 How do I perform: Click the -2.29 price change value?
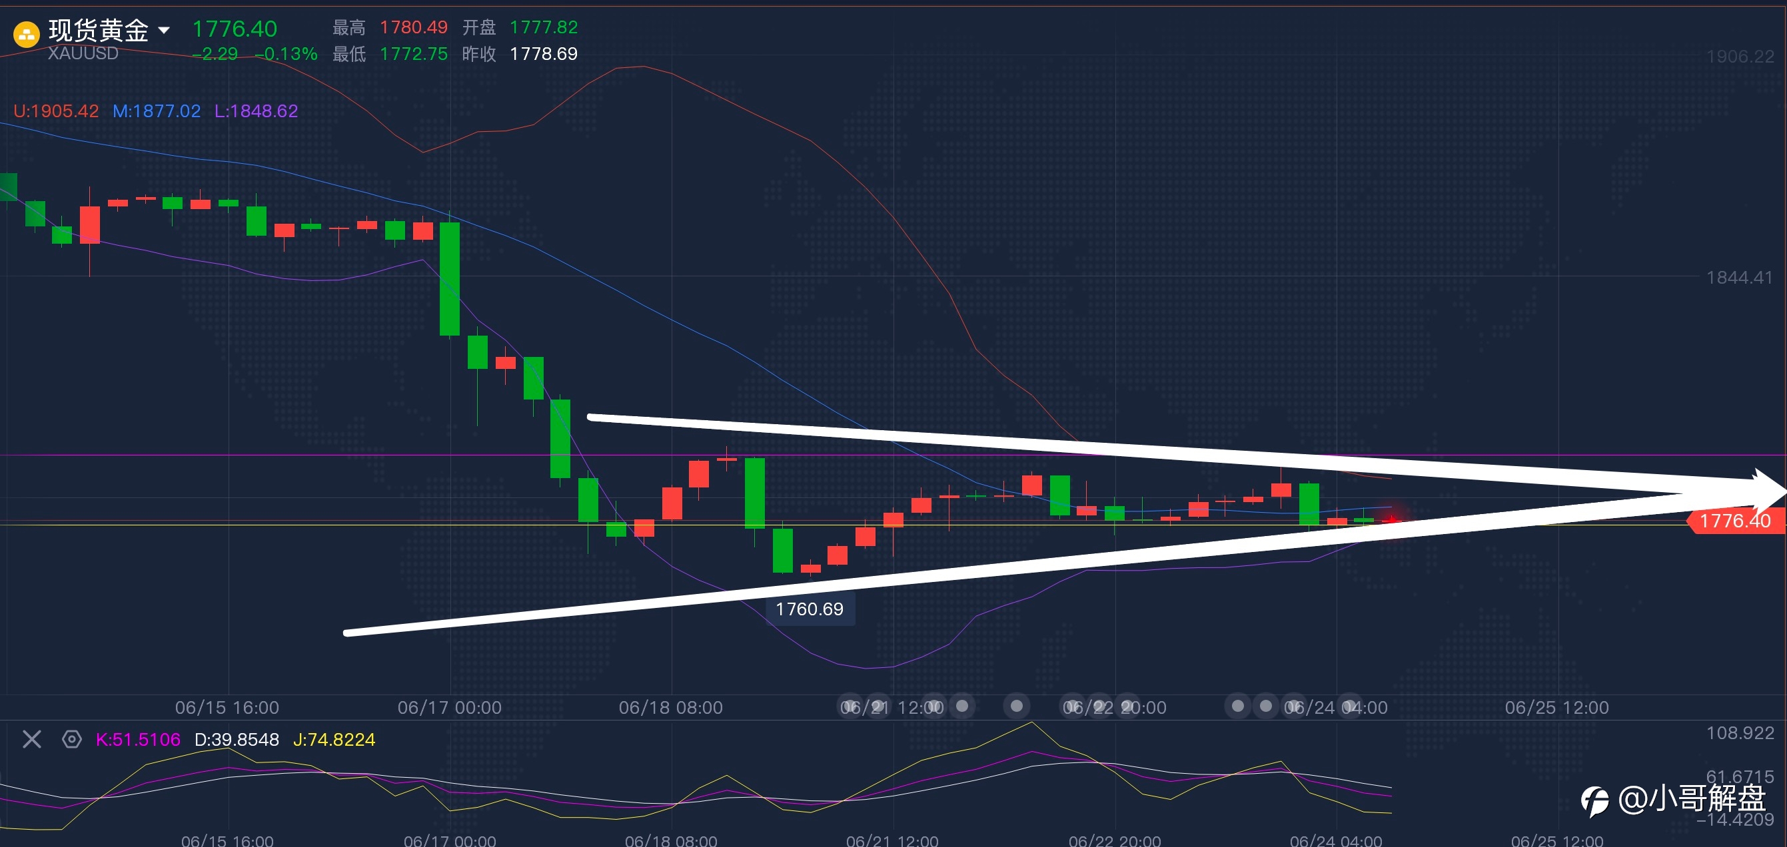click(x=215, y=54)
